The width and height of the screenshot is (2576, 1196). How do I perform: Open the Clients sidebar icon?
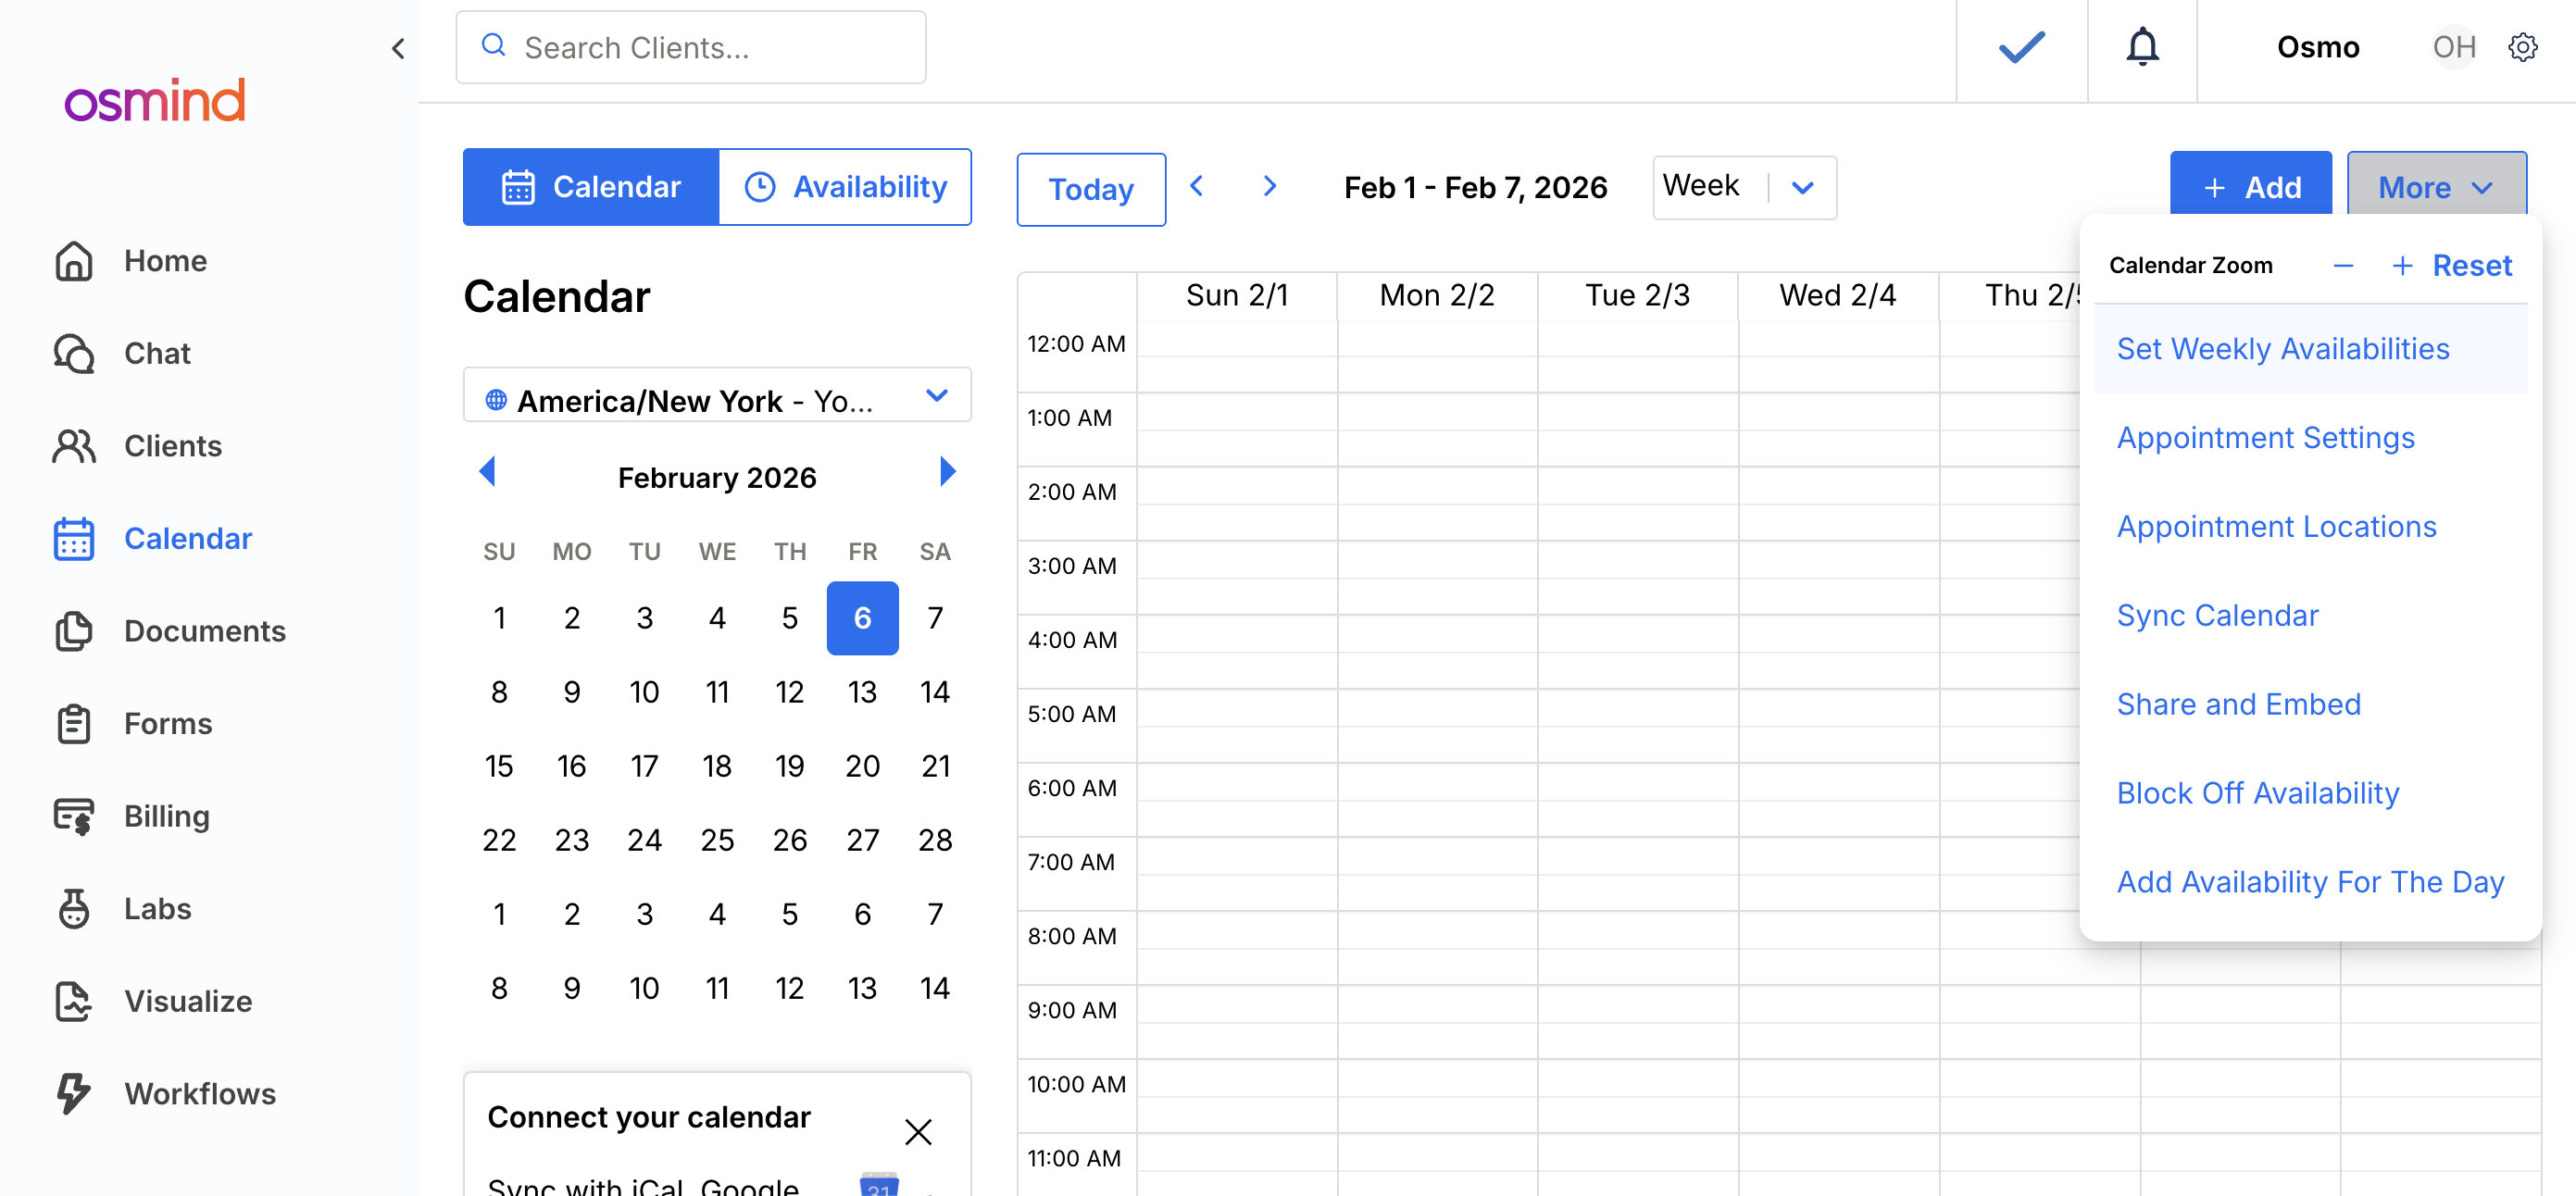pyautogui.click(x=73, y=446)
